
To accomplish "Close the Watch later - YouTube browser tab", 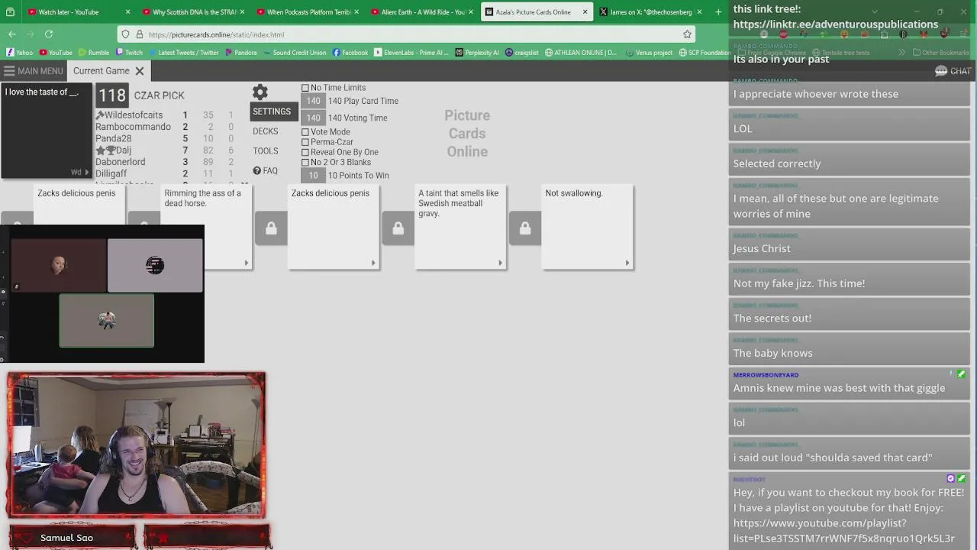I will [x=127, y=12].
